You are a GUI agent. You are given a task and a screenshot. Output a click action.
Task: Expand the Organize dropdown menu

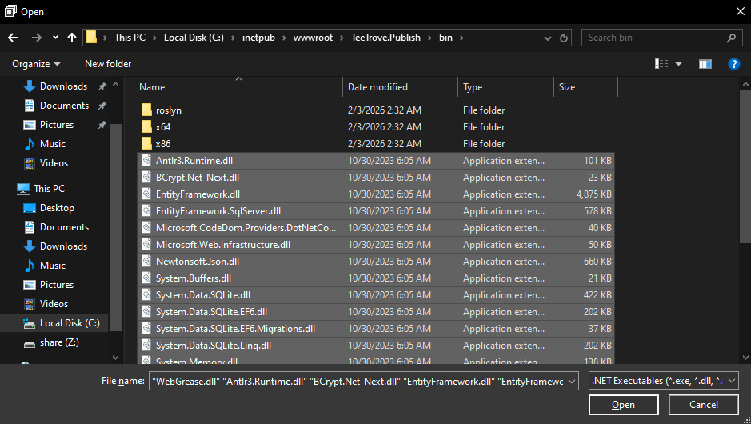(36, 64)
